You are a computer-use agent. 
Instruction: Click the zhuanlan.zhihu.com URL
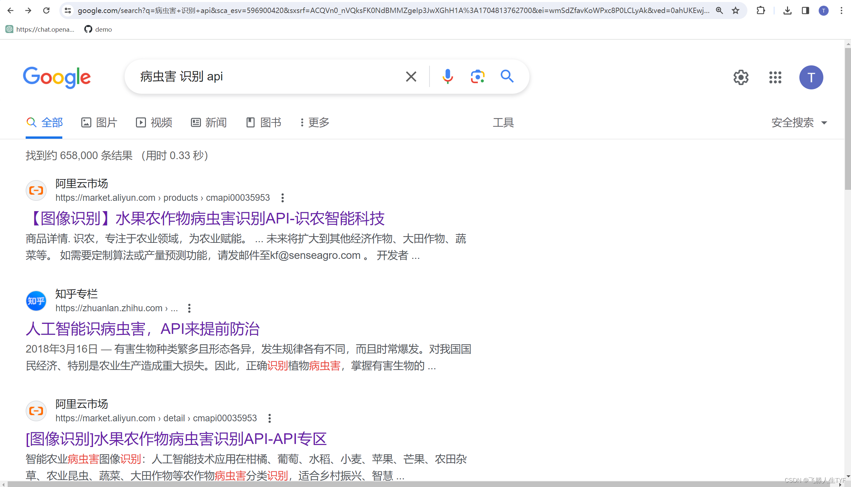[x=117, y=309]
